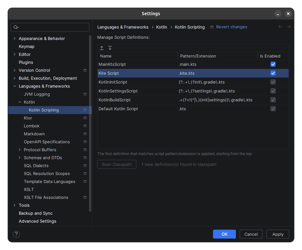Click project-level icon next to Protocol Buffers
This screenshot has height=250, width=302.
[85, 150]
